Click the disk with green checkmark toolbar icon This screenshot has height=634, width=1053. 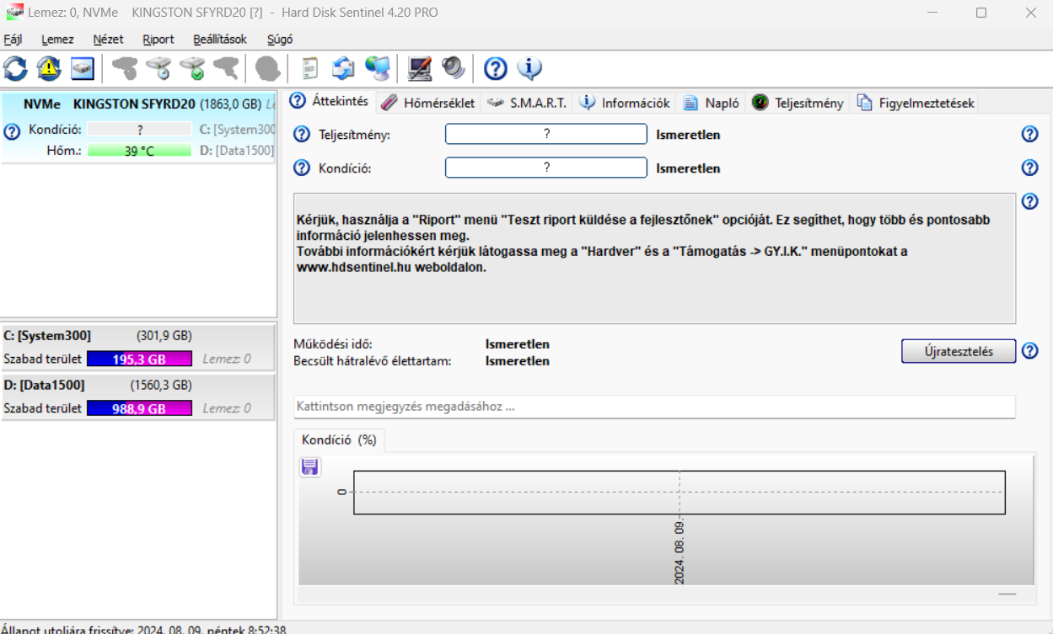pos(192,68)
